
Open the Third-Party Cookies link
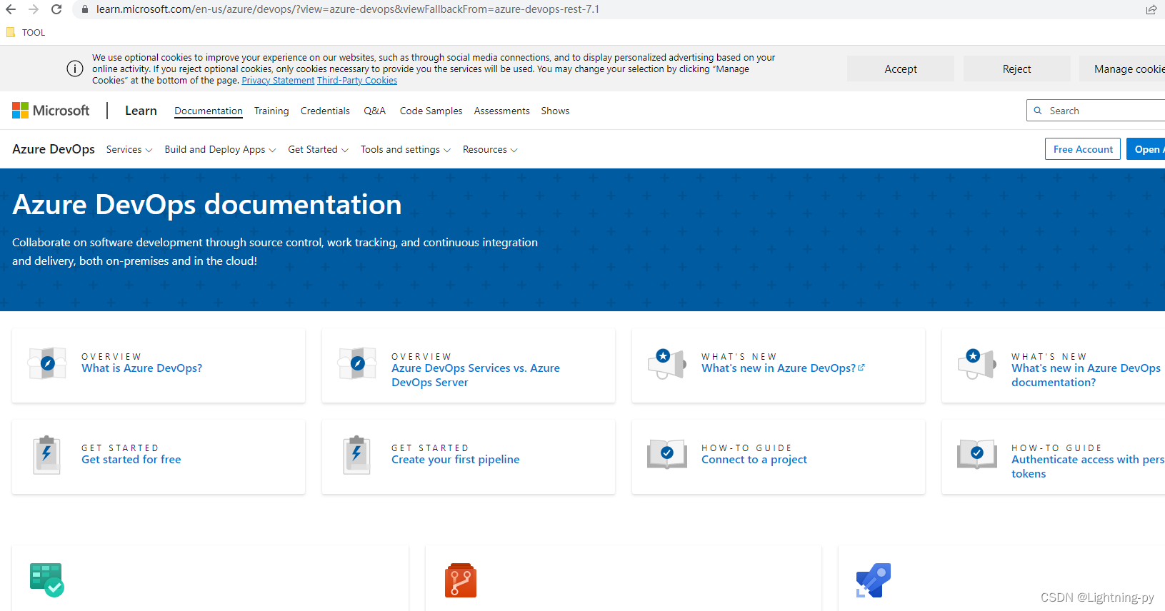(x=357, y=81)
